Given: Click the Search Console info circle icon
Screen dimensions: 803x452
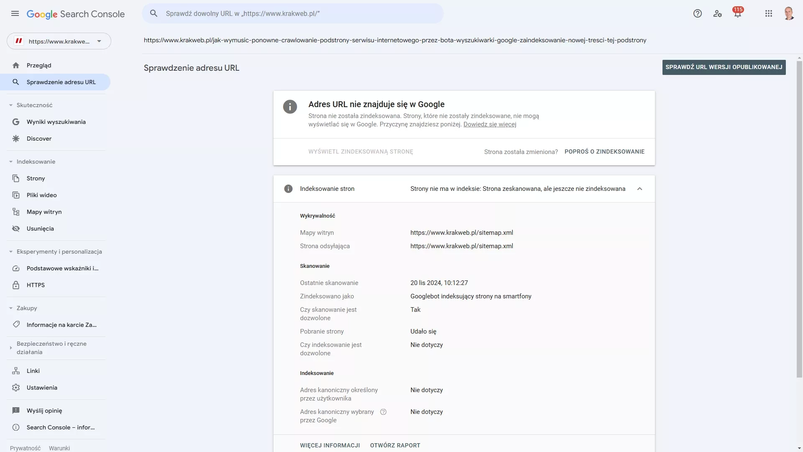Looking at the screenshot, I should [x=16, y=427].
